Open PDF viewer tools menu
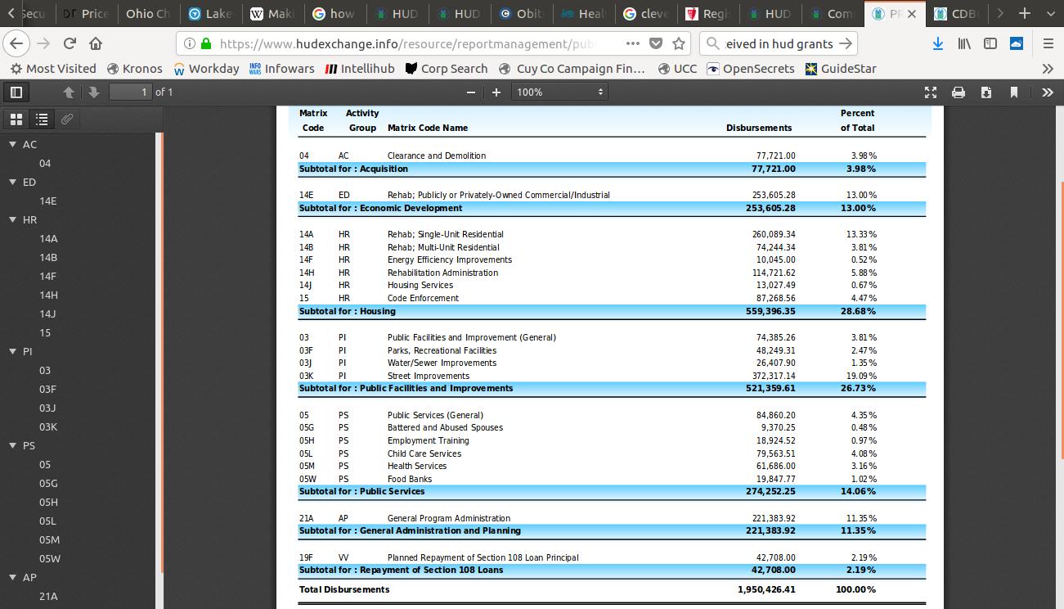 [x=1047, y=92]
